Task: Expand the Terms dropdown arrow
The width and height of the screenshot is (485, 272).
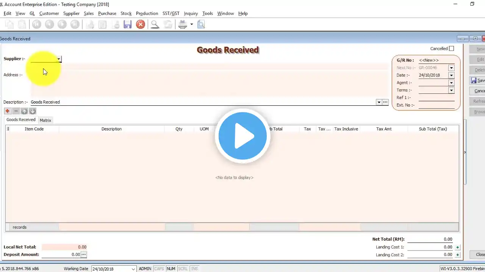Action: pos(451,90)
